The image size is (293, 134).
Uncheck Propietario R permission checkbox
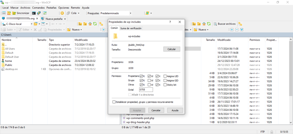141,76
